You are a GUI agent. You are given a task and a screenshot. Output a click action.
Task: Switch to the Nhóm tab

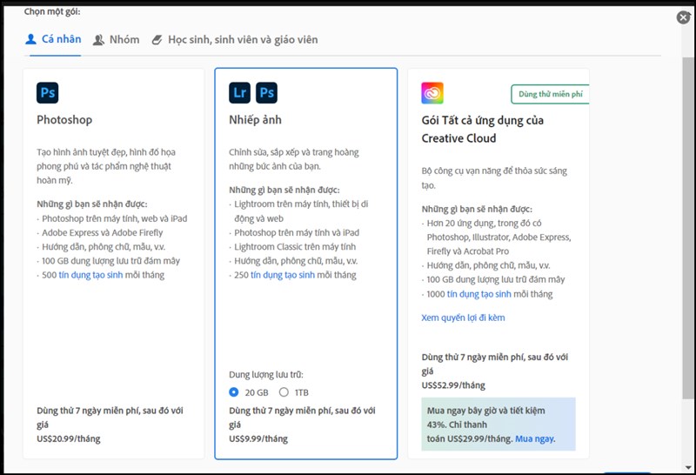[x=117, y=39]
